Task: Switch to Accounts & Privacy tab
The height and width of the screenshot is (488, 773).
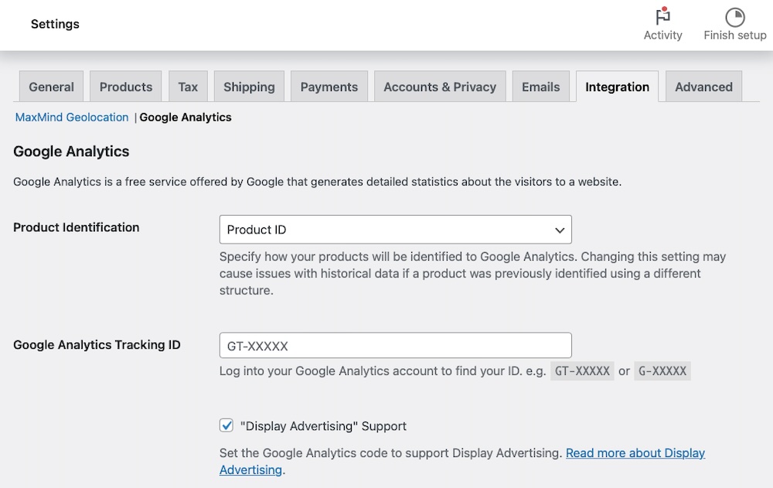Action: [x=440, y=87]
